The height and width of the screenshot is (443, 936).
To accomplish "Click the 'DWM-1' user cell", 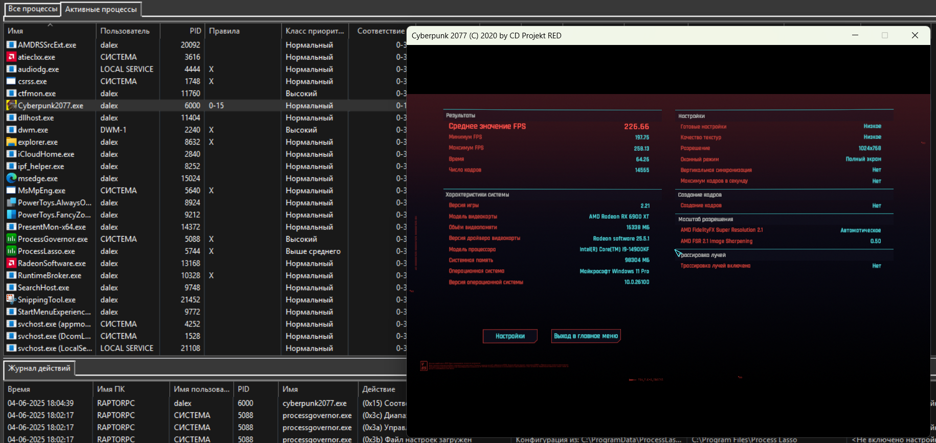I will (113, 130).
